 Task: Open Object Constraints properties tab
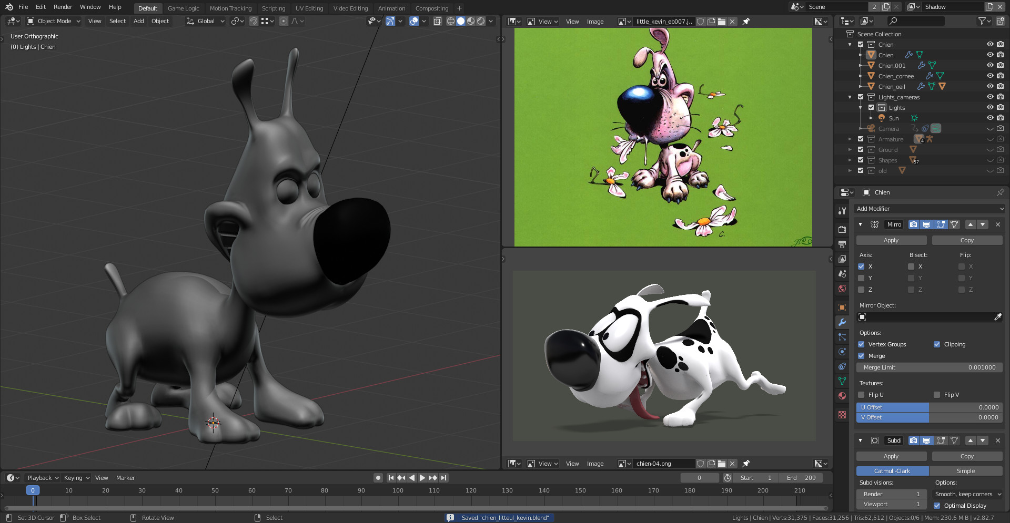tap(842, 366)
